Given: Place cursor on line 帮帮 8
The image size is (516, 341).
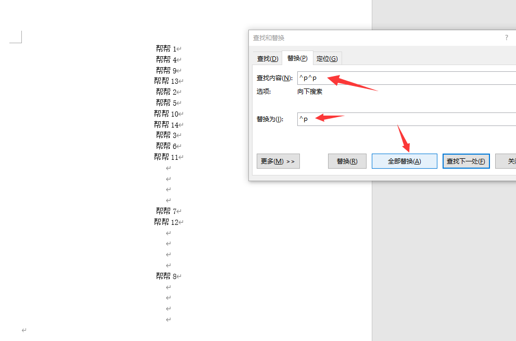Looking at the screenshot, I should tap(166, 276).
